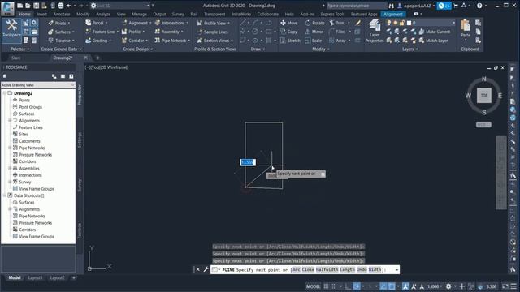The image size is (520, 292).
Task: Select the Rotate tool
Action: point(314,23)
